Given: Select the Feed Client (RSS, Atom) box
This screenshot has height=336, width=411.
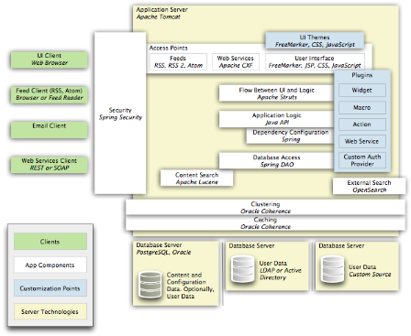Looking at the screenshot, I should pos(50,94).
